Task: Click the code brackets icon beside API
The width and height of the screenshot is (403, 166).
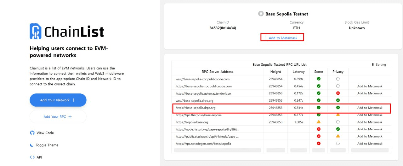Action: (32, 157)
